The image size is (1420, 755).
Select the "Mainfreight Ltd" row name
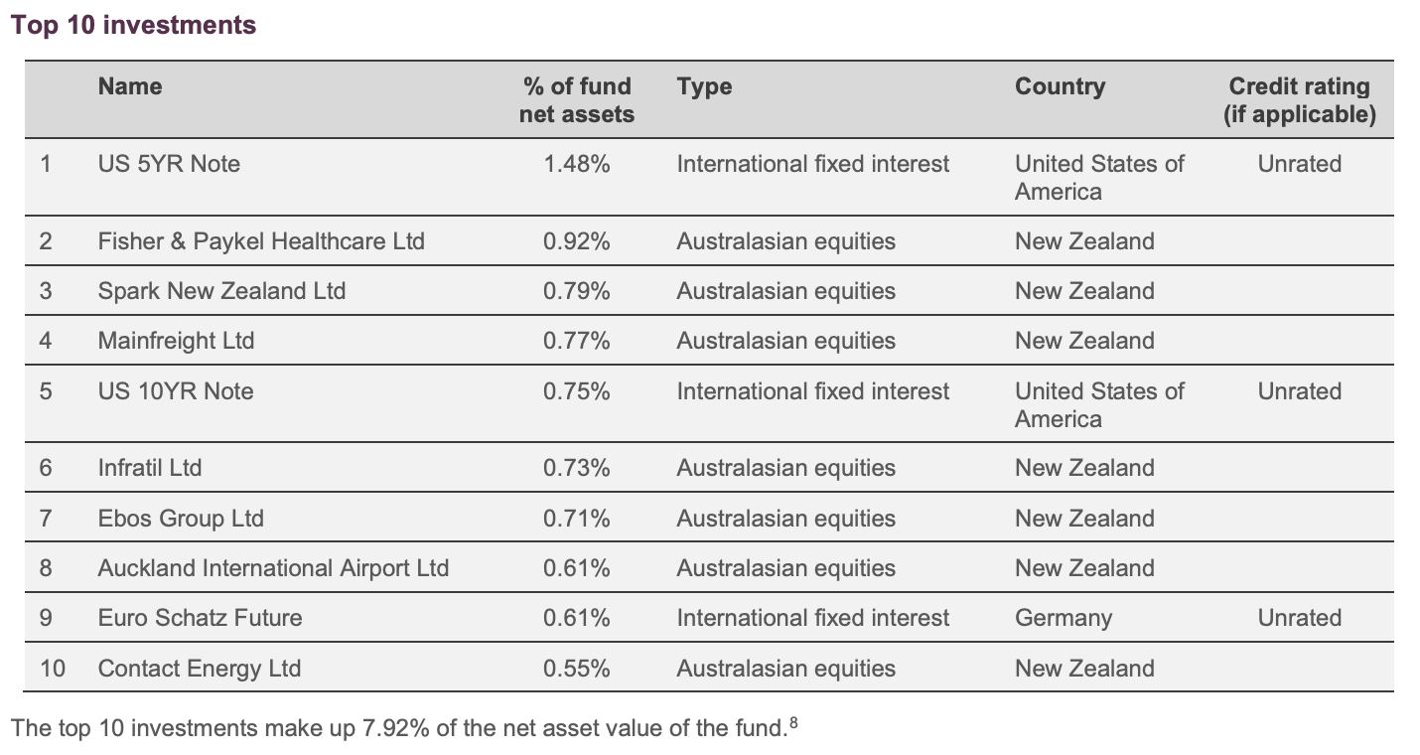[176, 341]
